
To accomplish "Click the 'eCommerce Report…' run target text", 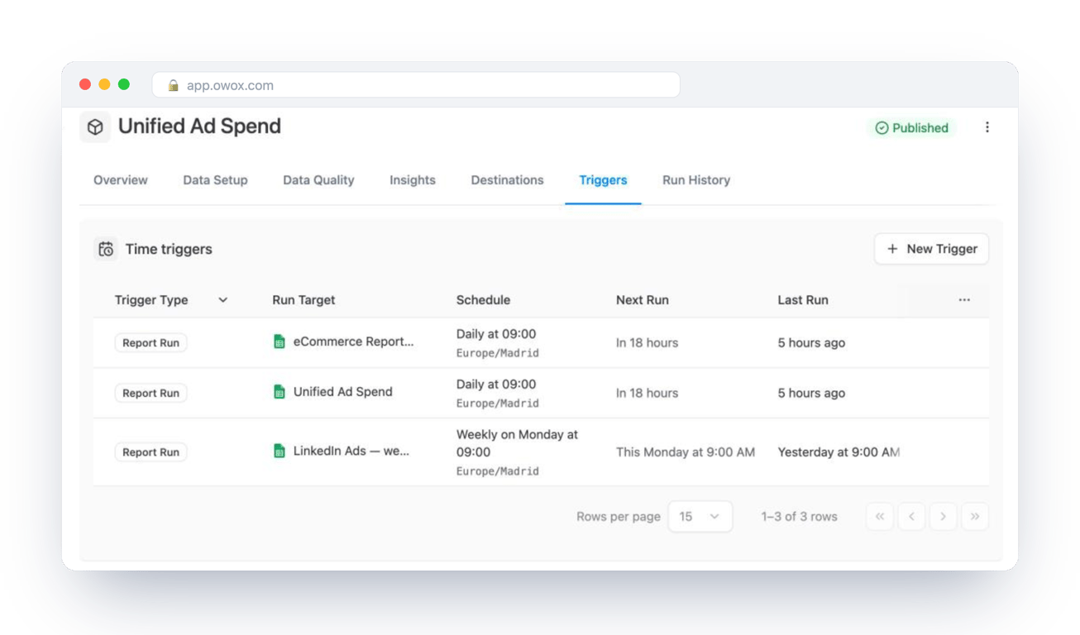I will coord(353,341).
